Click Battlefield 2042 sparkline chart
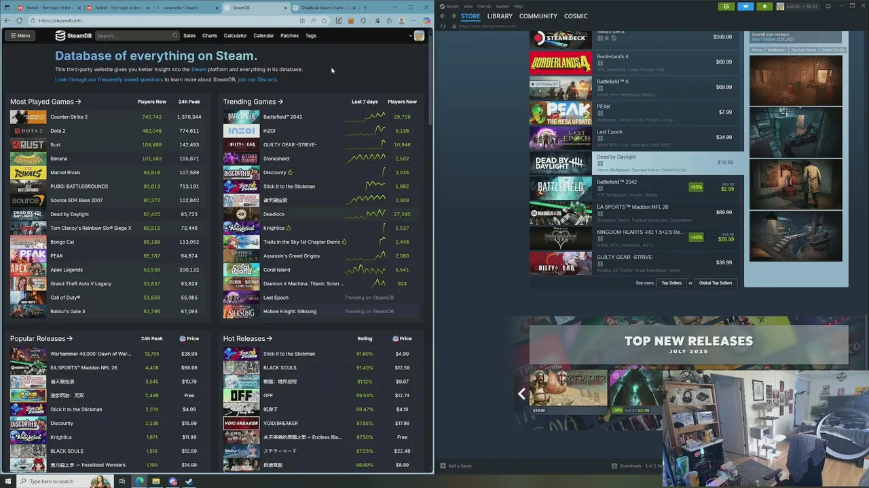869x488 pixels. (365, 117)
